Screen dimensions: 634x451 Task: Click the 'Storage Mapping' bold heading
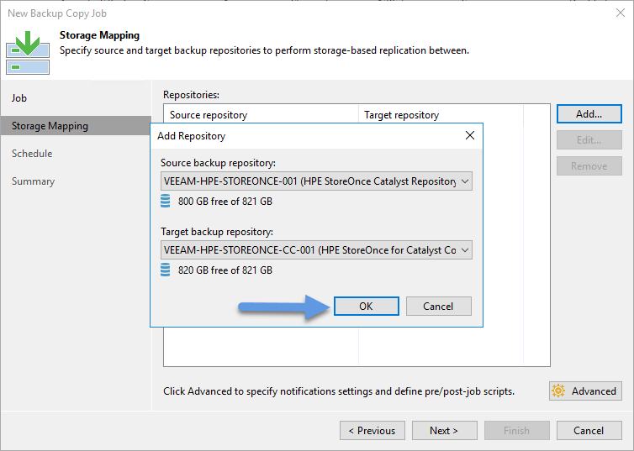pyautogui.click(x=99, y=35)
